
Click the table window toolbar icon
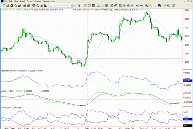[x=93, y=6]
